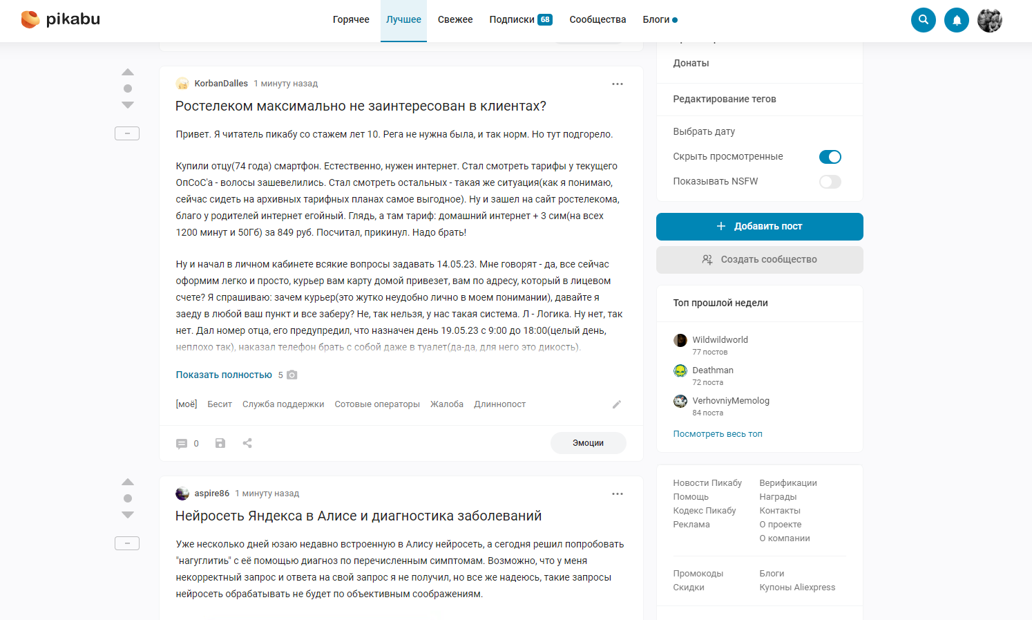Open VerhovniyMemolog's avatar in top list
The image size is (1032, 620).
(x=680, y=401)
